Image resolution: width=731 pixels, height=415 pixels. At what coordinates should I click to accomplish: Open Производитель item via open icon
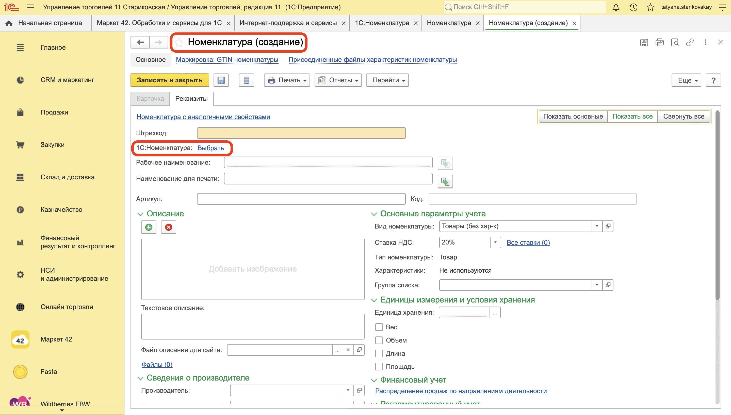pos(359,390)
